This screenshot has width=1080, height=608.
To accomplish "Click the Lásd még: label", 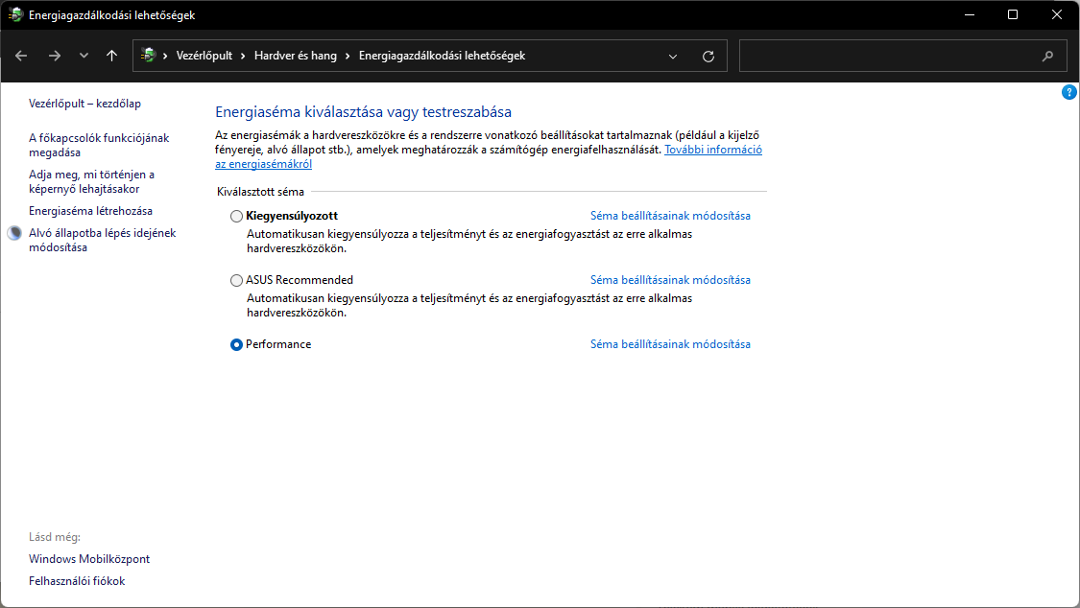I will [x=55, y=537].
